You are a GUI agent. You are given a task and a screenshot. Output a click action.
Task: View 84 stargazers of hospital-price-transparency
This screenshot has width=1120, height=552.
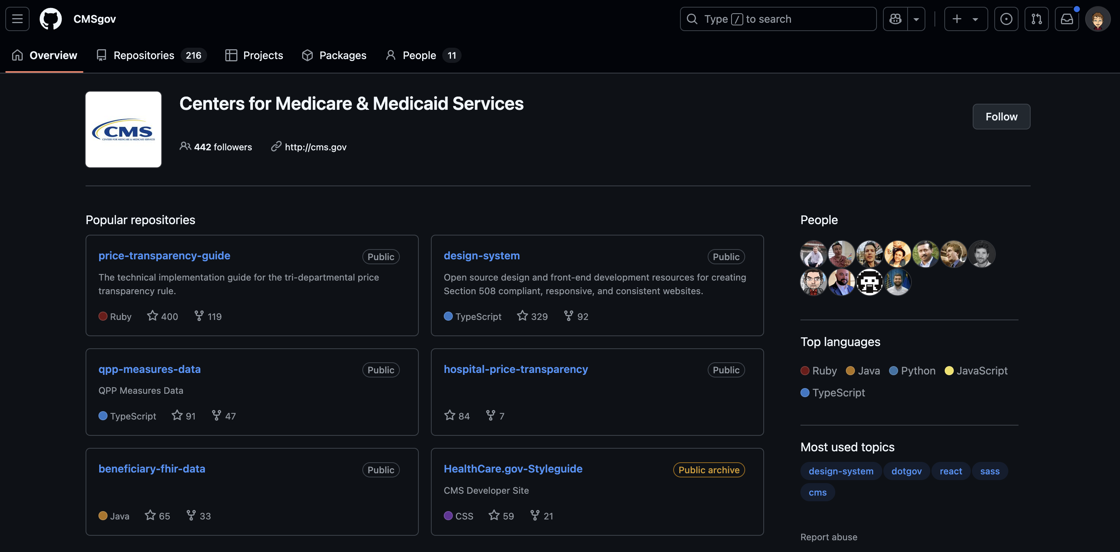pyautogui.click(x=457, y=416)
